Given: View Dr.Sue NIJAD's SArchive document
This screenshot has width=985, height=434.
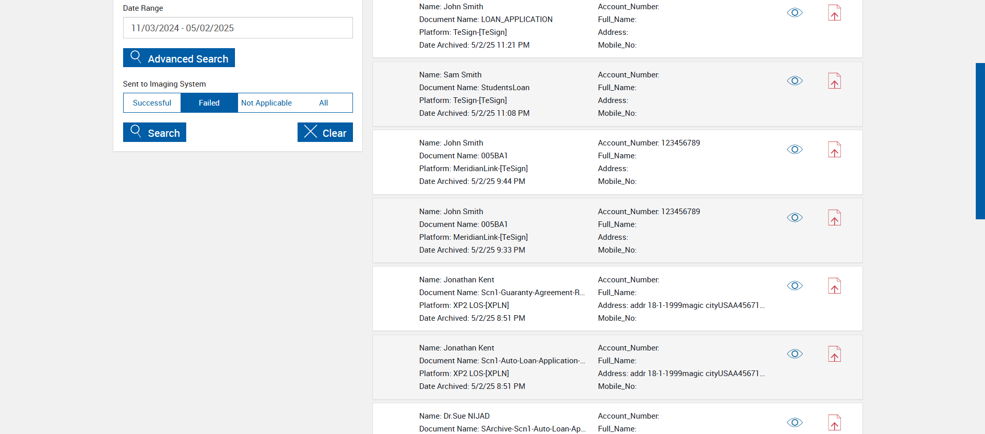Looking at the screenshot, I should [795, 423].
